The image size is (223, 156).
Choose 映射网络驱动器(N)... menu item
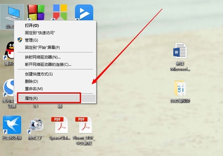[x=55, y=57]
